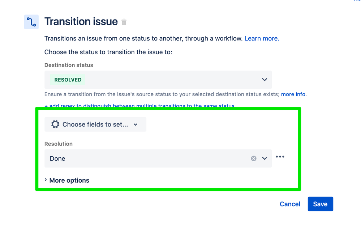
Task: Cancel editing the Transition issue action
Action: [289, 204]
